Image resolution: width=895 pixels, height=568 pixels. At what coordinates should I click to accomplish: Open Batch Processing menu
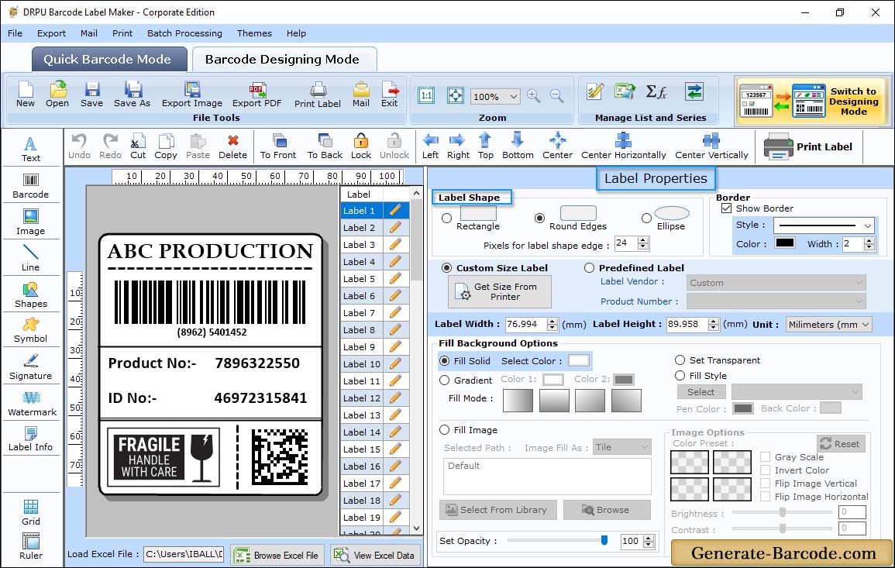point(184,33)
